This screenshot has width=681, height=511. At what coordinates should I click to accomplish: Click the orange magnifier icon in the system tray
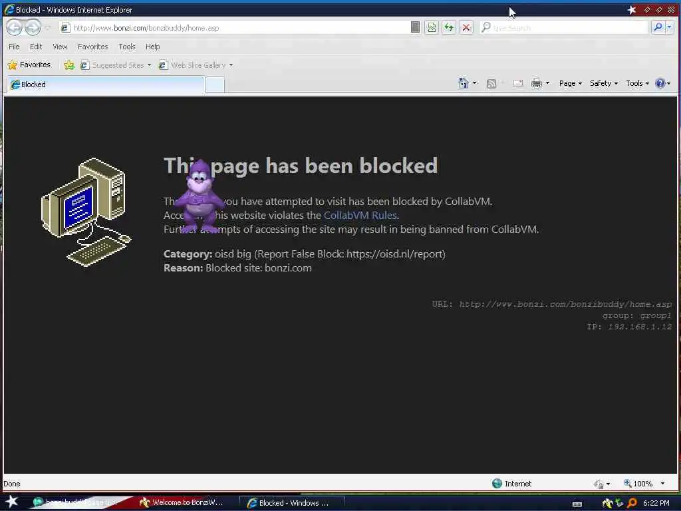632,503
